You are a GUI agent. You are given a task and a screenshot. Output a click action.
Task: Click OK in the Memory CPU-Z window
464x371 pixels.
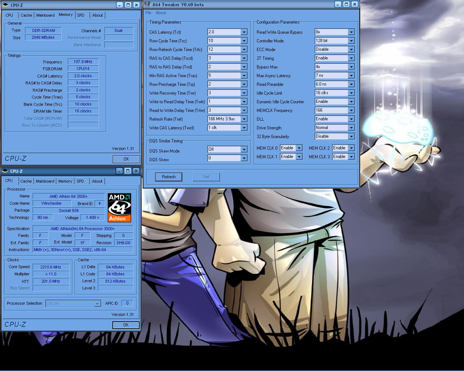click(126, 159)
